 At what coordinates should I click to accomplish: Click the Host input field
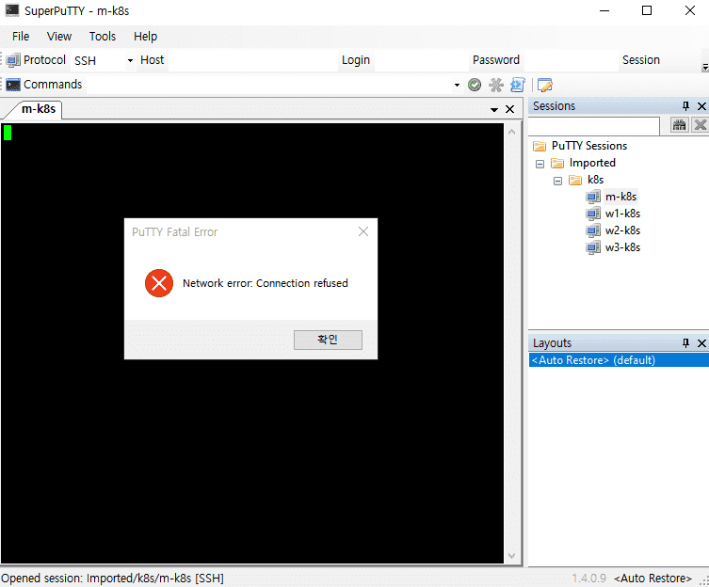(252, 60)
